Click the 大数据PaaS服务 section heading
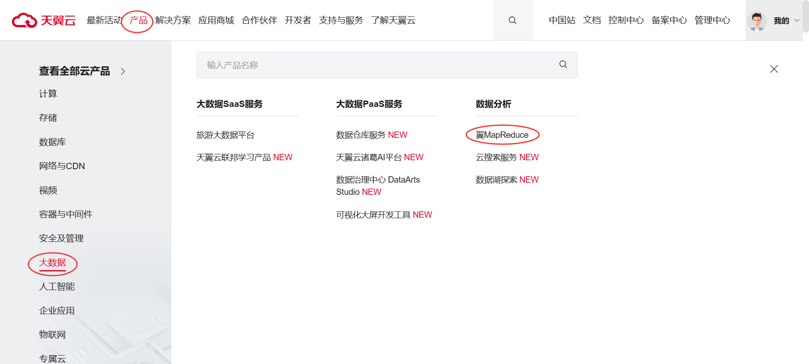809x364 pixels. [x=369, y=104]
